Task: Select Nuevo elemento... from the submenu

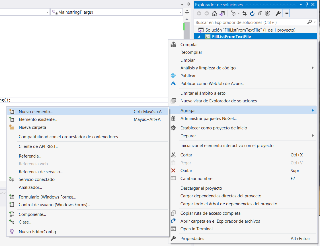Action: [36, 112]
